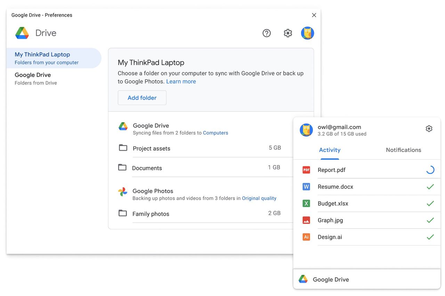Click the upload progress spinner for Report.pdf
The image size is (445, 296).
430,170
